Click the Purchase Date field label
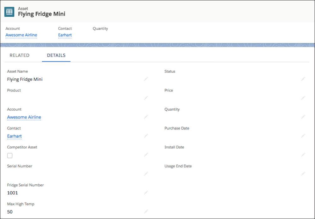The height and width of the screenshot is (219, 315). click(177, 128)
